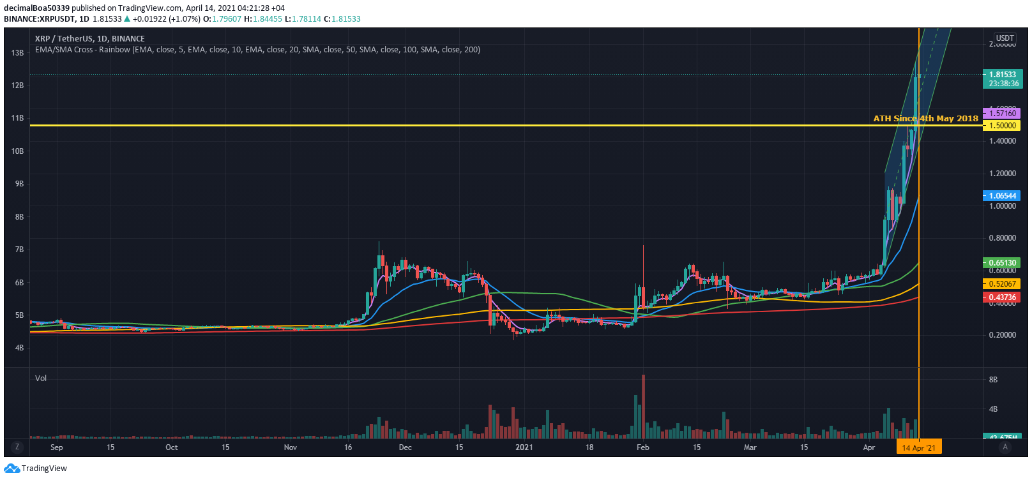1032x480 pixels.
Task: Click the 1.81533 current price label
Action: (x=1002, y=75)
